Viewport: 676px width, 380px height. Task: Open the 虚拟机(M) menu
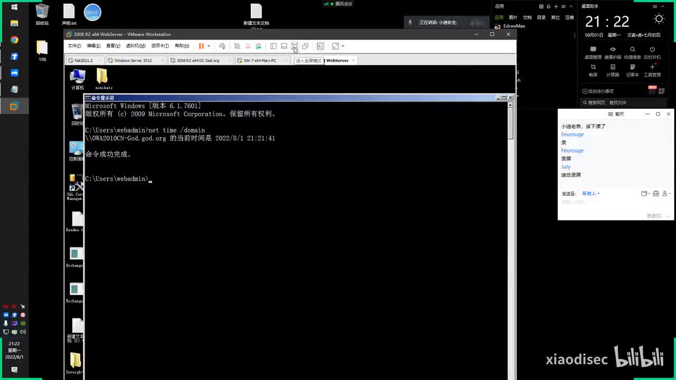pyautogui.click(x=135, y=46)
